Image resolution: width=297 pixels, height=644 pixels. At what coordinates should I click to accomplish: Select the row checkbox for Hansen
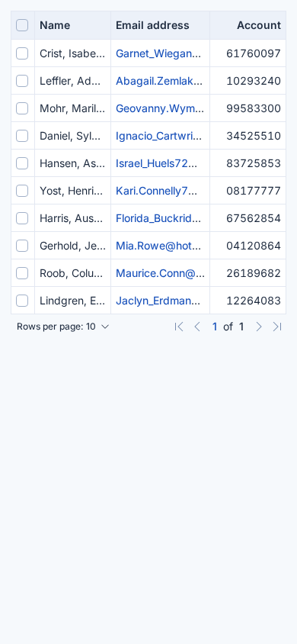(22, 163)
